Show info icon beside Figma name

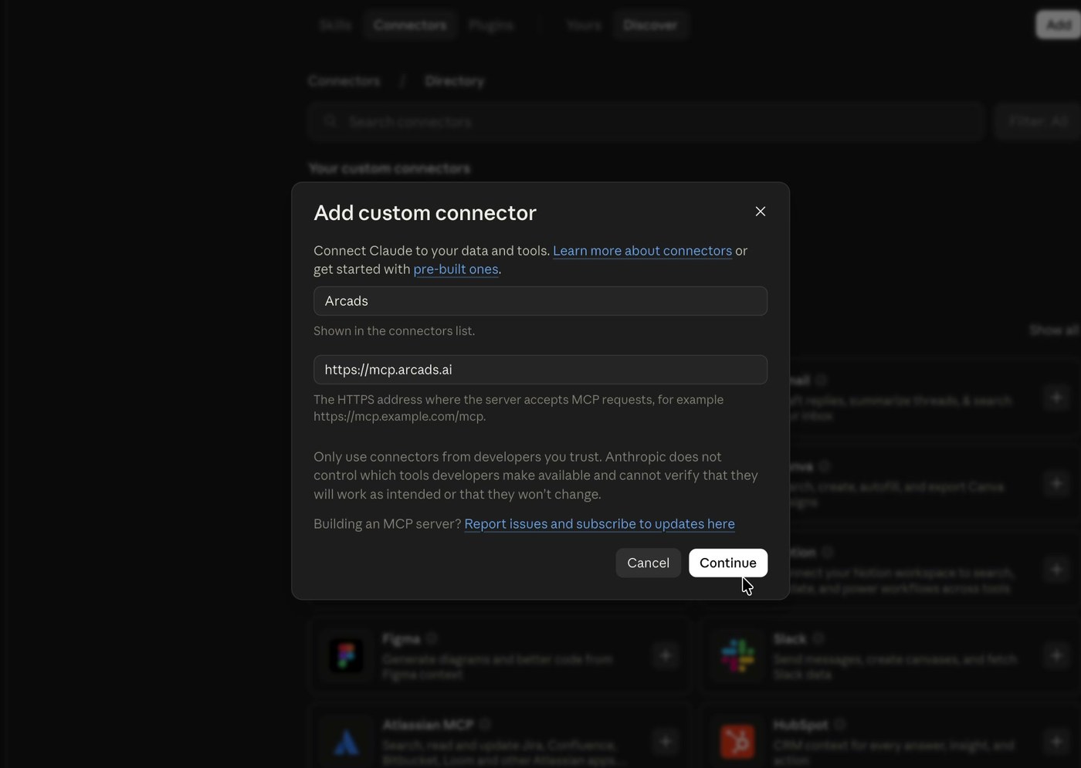point(432,638)
